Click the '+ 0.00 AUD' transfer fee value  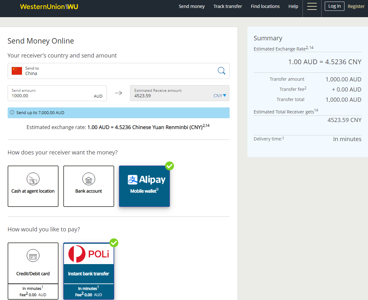(x=346, y=89)
